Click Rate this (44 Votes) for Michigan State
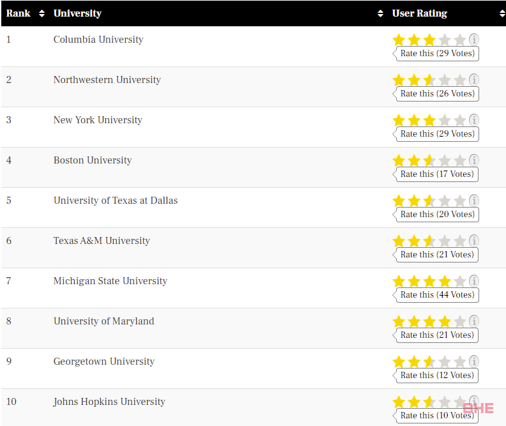 coord(437,294)
